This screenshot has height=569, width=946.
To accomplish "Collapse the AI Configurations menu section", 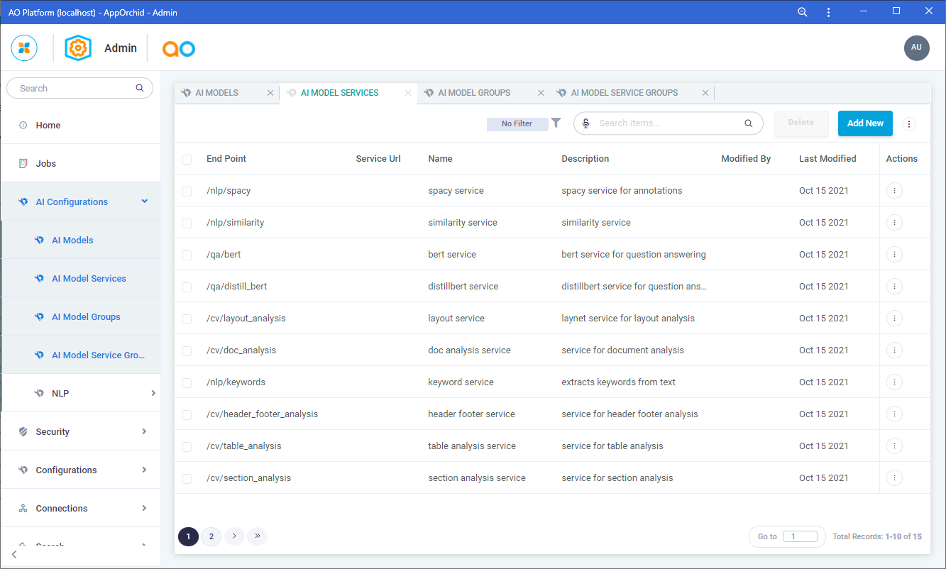I will (x=145, y=201).
